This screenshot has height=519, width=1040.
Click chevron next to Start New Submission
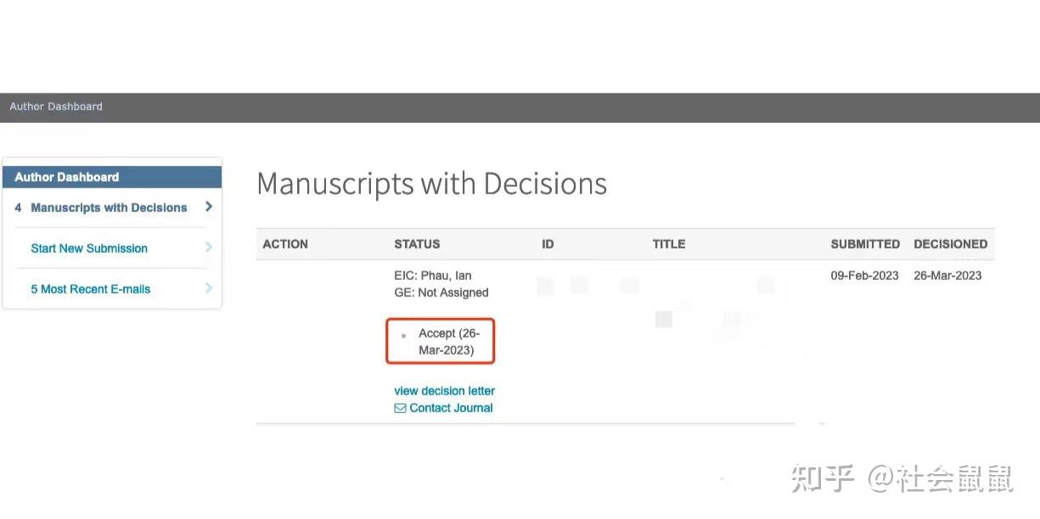[x=209, y=248]
